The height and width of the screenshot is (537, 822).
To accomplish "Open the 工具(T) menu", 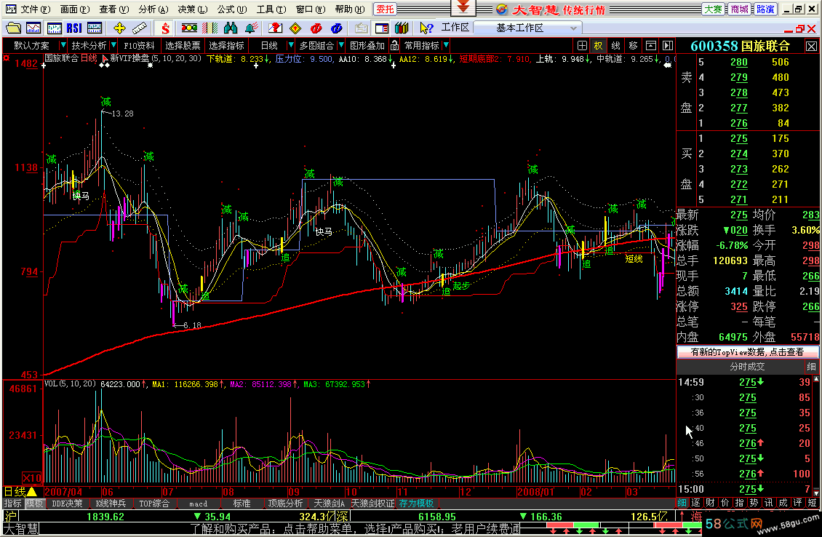I will pyautogui.click(x=271, y=9).
